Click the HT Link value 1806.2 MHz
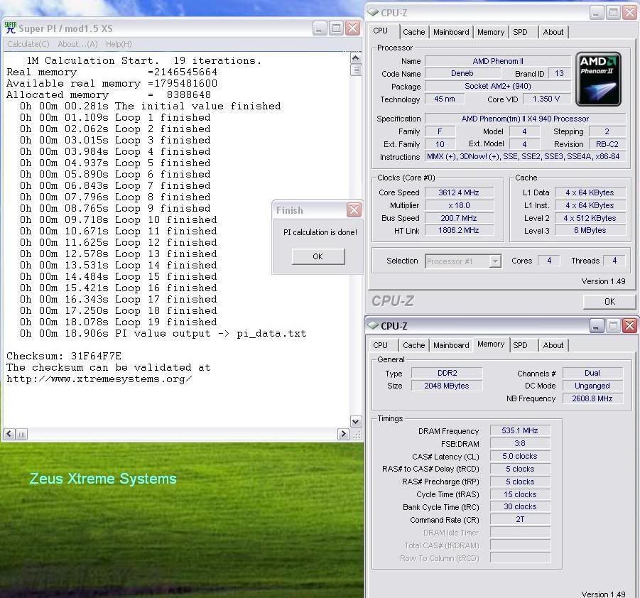 coord(459,231)
